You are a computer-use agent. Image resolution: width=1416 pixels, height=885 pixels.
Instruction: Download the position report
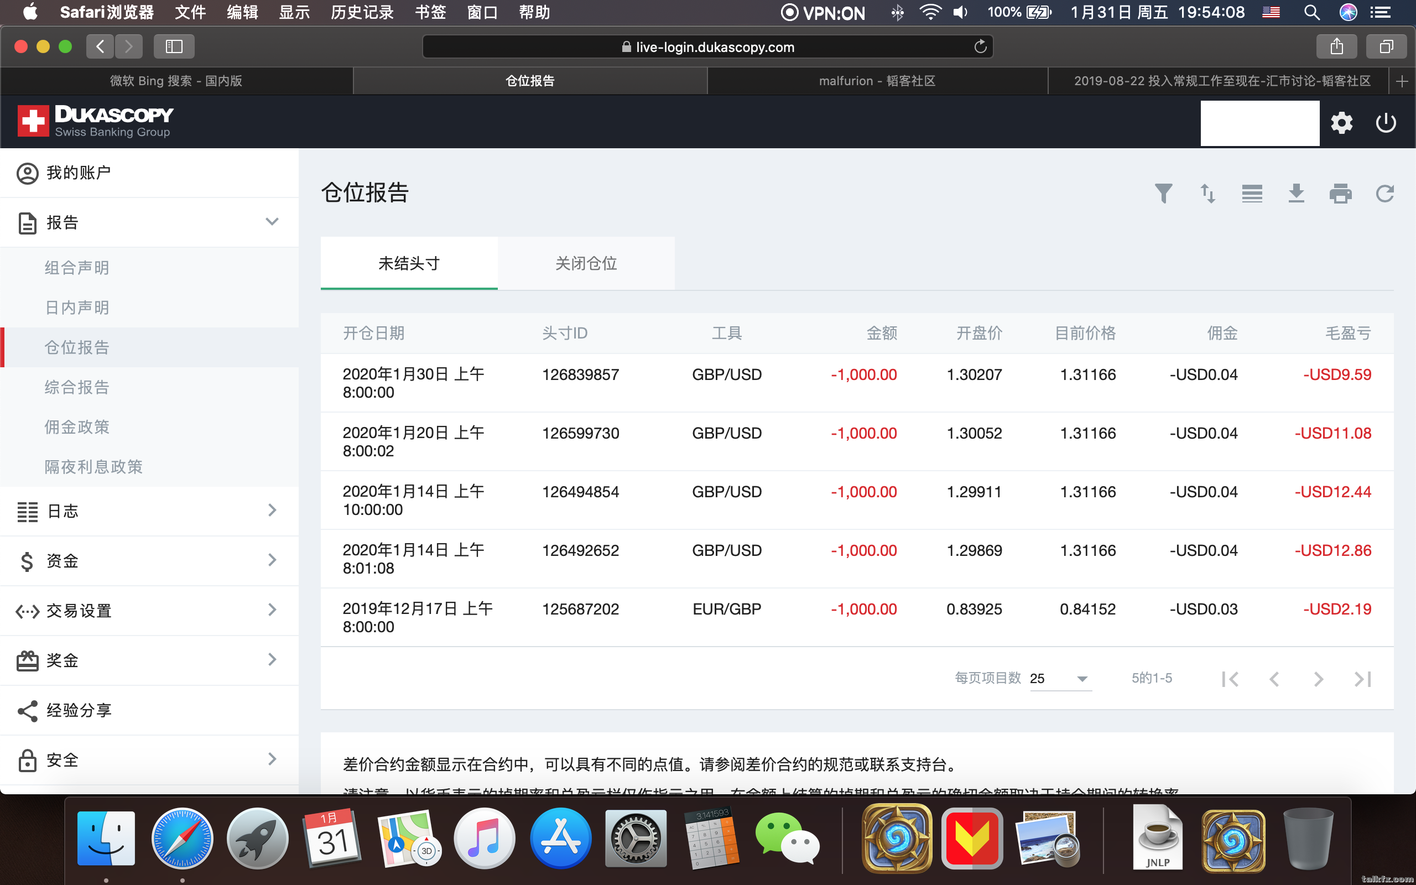(x=1296, y=193)
